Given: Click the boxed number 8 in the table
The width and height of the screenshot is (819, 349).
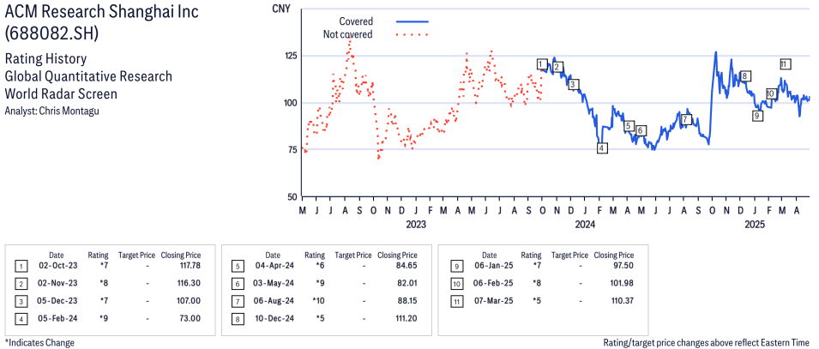Looking at the screenshot, I should (238, 318).
